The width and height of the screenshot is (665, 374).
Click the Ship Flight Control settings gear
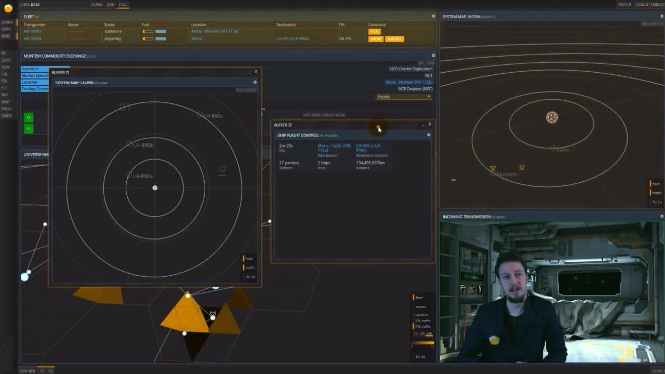click(428, 135)
